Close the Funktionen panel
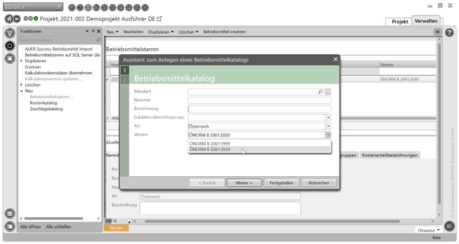459x244 pixels. [99, 31]
